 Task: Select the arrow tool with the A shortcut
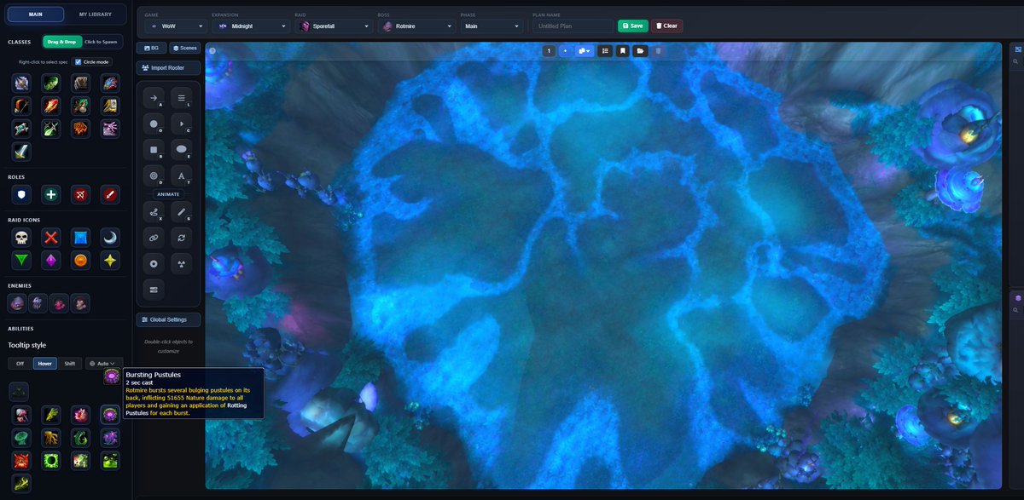[154, 99]
